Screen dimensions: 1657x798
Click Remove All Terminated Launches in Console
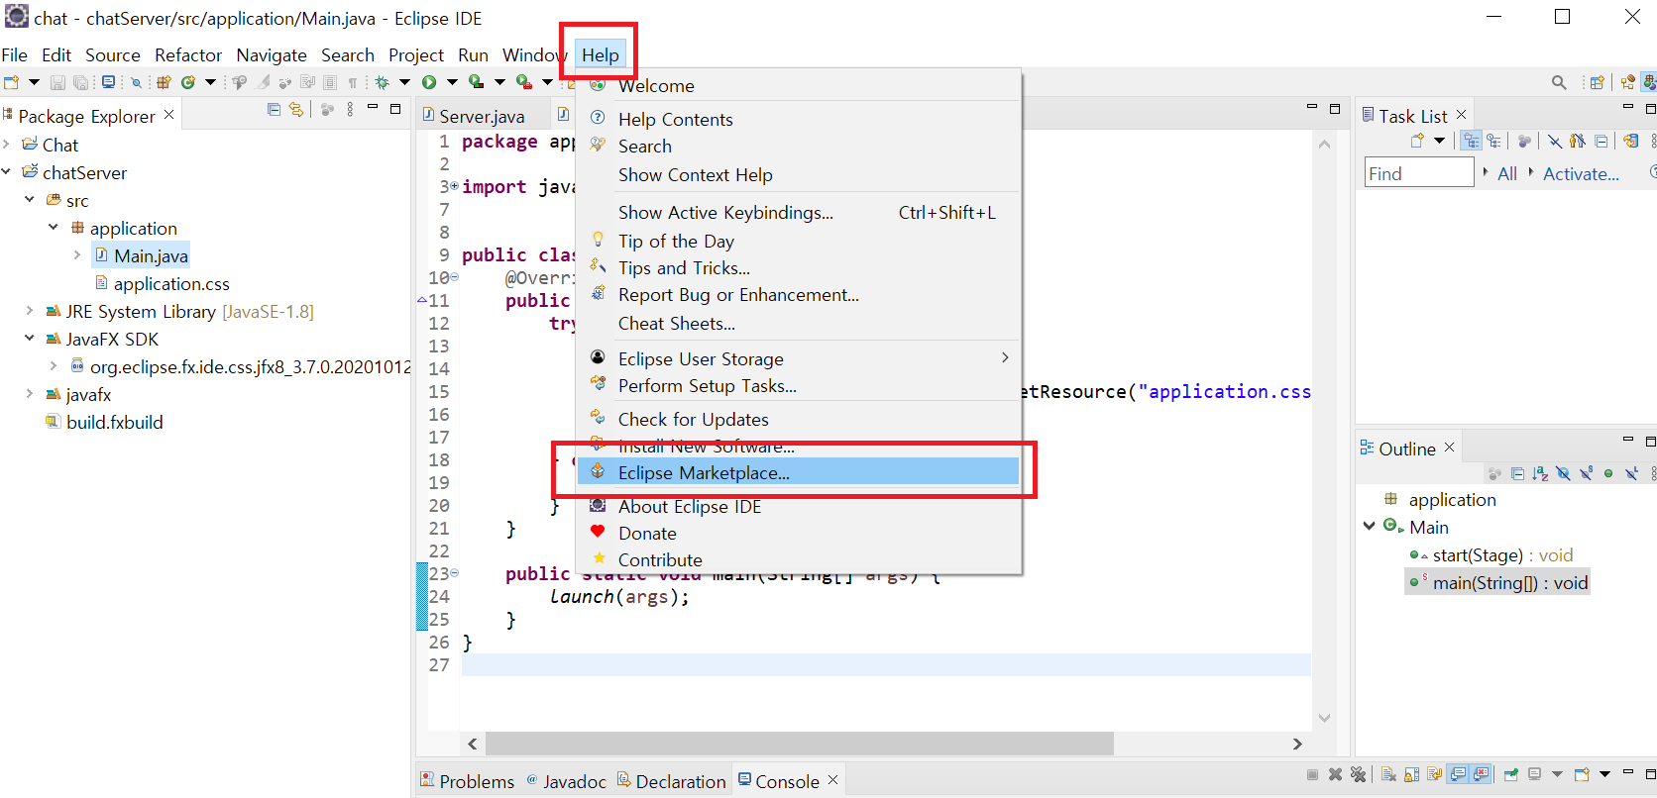point(1358,774)
